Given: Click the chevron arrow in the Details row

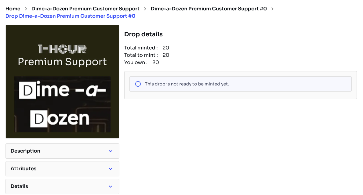Looking at the screenshot, I should click(x=111, y=186).
